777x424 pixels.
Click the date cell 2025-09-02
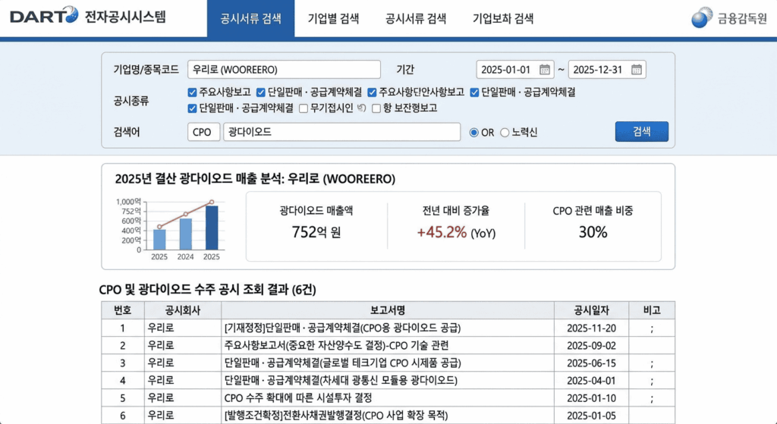click(x=591, y=345)
